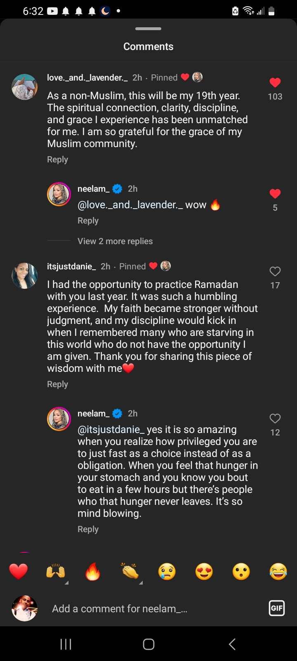Unlike neelam_'s "wow" reply
297x661 pixels.
pos(275,194)
